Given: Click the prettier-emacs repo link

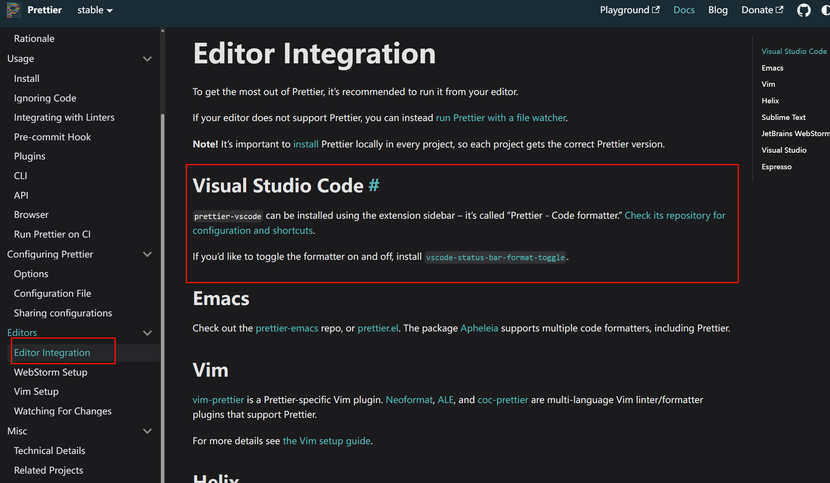Looking at the screenshot, I should [287, 328].
